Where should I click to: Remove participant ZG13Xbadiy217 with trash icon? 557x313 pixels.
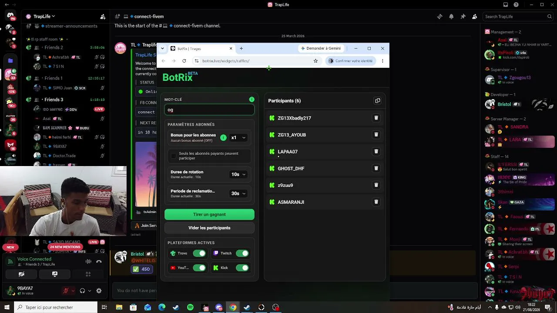pos(376,118)
